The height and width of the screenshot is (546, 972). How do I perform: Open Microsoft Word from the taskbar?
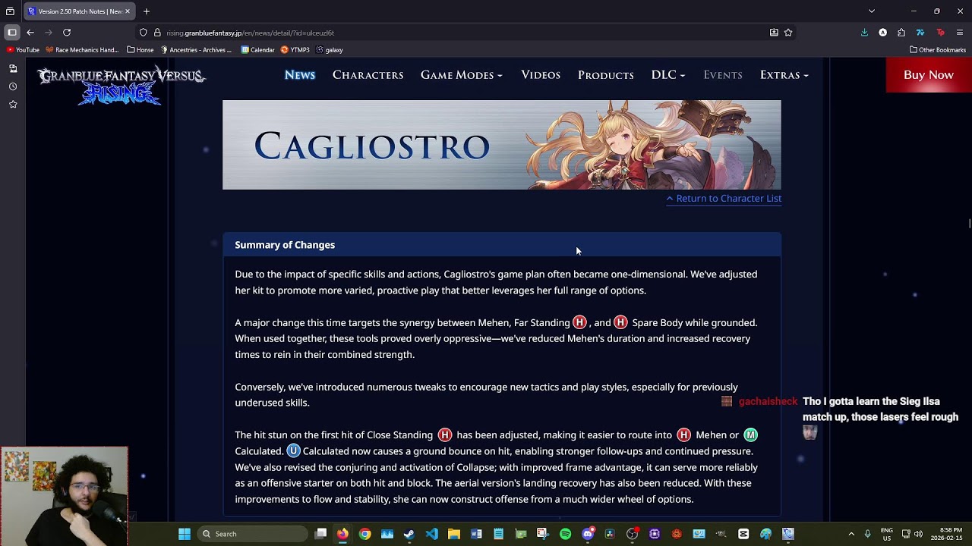476,534
